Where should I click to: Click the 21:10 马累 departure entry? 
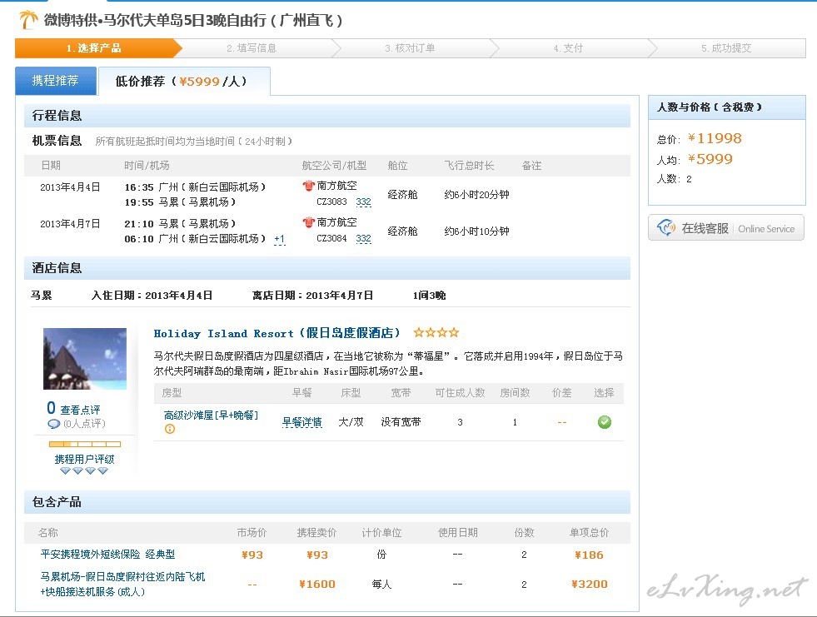point(180,223)
